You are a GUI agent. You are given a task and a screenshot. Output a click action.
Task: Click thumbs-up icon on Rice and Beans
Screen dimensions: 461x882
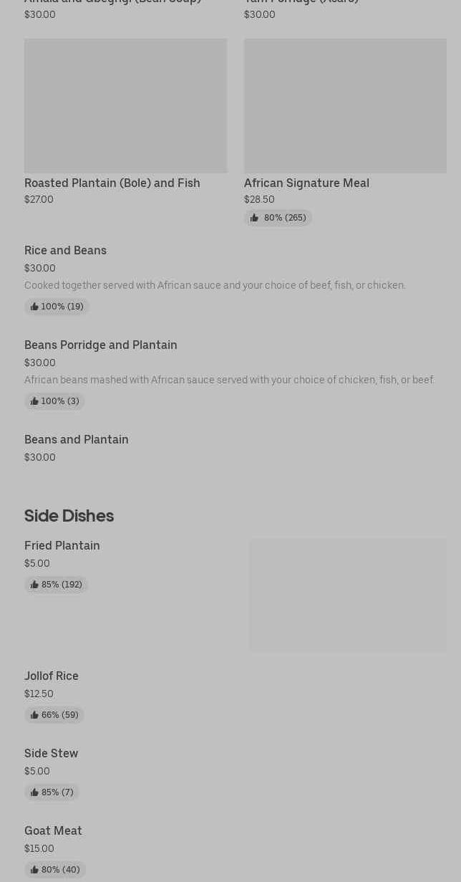pos(34,307)
